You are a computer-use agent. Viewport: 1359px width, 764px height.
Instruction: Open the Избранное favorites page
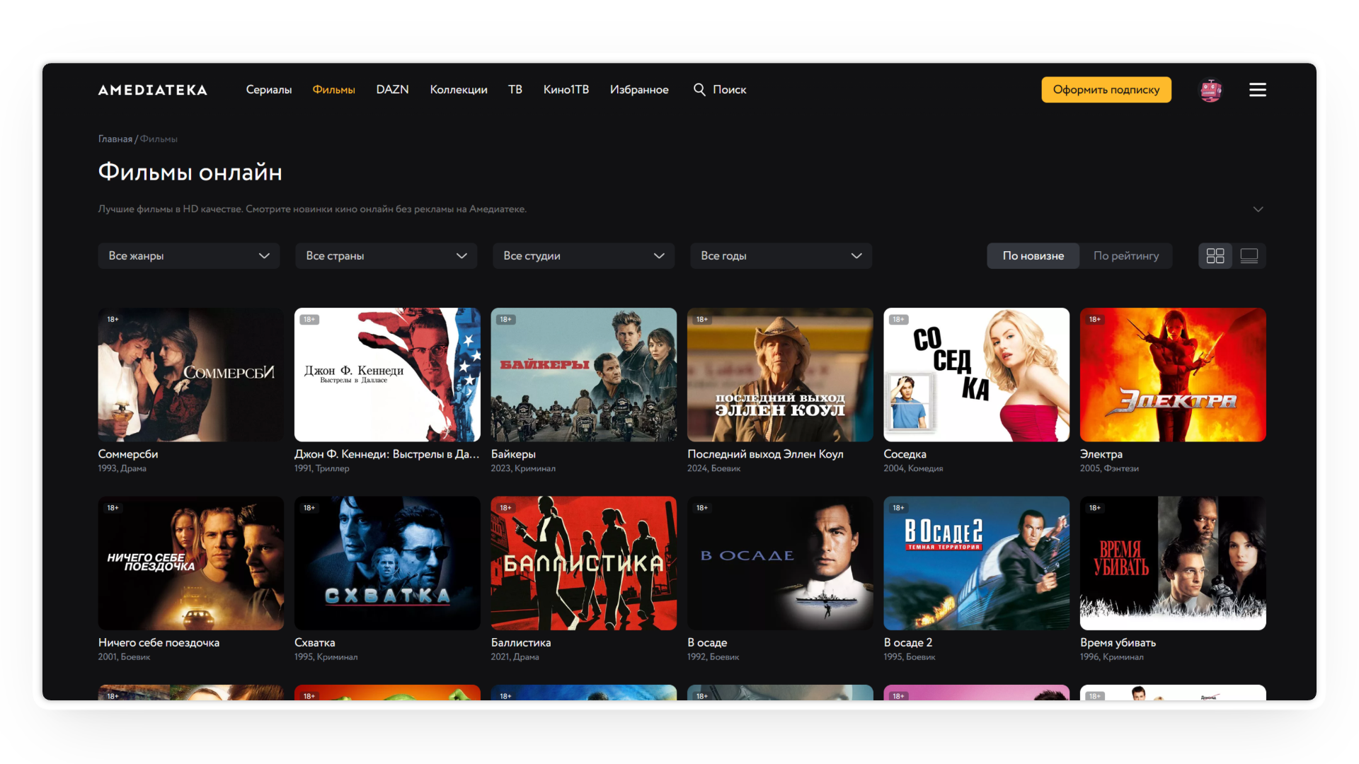pos(639,90)
